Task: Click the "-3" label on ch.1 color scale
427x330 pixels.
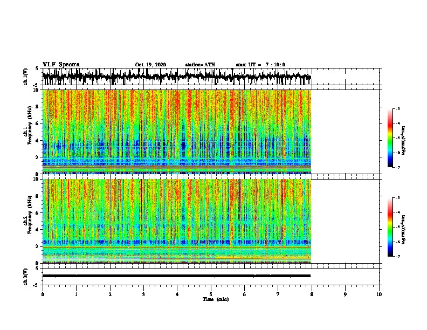Action: click(x=398, y=108)
